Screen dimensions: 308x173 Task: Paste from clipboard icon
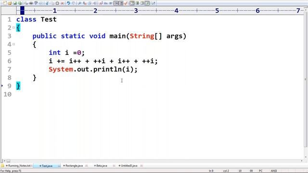click(x=57, y=3)
